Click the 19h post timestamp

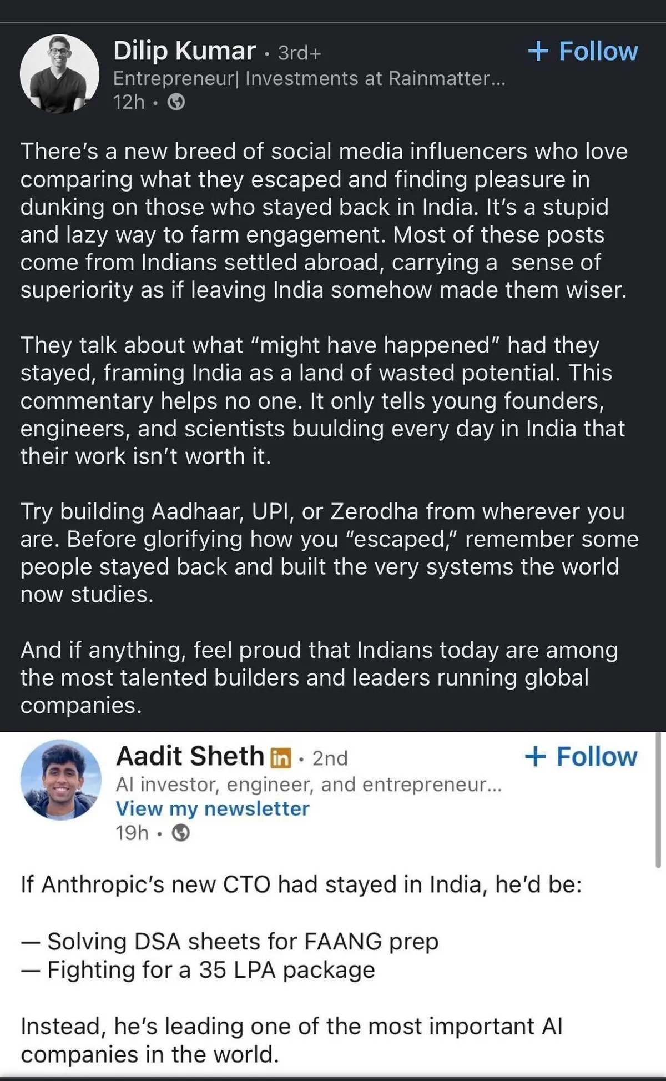point(132,833)
